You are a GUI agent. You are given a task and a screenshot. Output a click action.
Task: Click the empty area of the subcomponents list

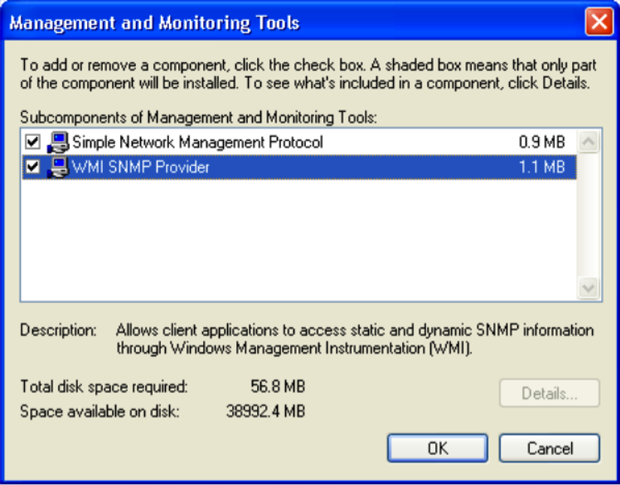(301, 240)
